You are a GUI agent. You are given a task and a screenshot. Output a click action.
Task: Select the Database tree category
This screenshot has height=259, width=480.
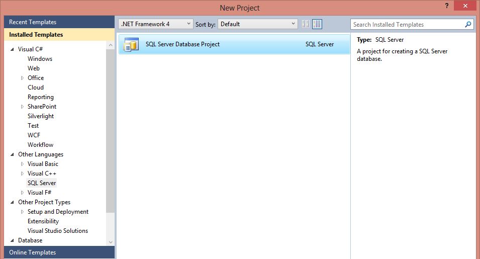point(30,240)
